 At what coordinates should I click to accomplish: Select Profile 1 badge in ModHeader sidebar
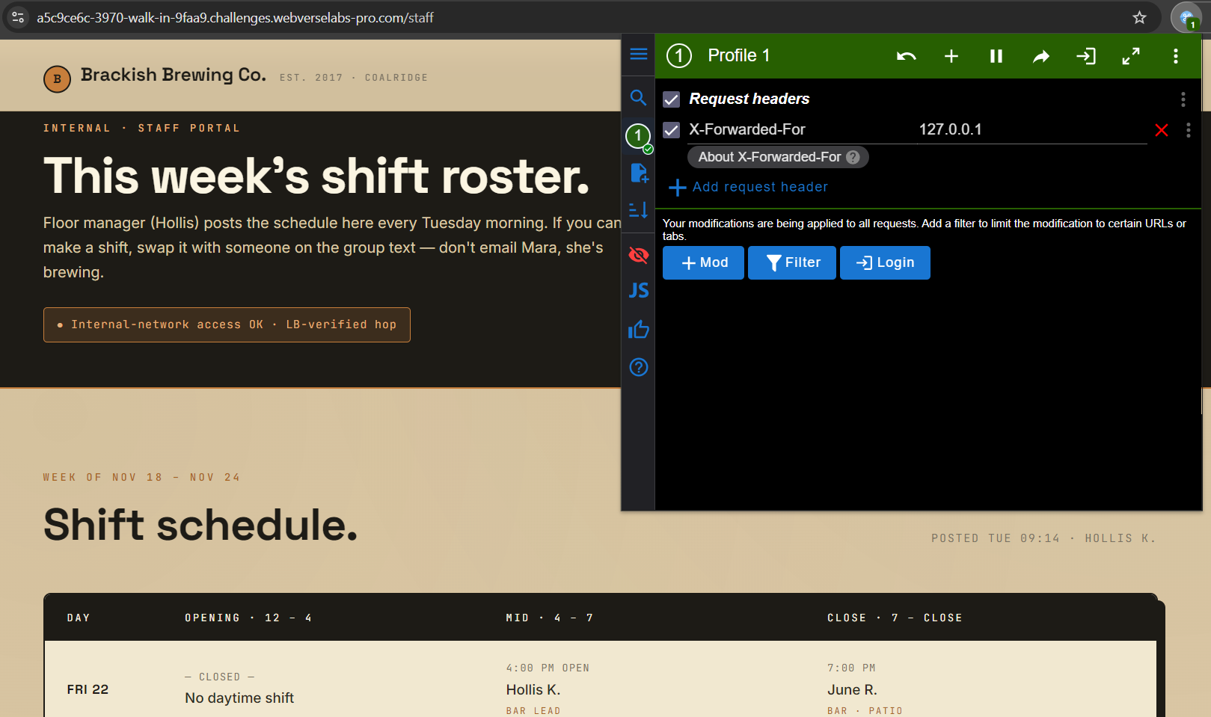[638, 136]
